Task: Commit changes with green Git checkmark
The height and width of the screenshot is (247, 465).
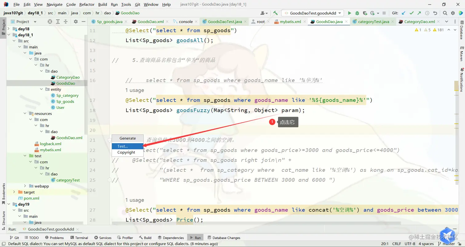Action: tap(411, 13)
